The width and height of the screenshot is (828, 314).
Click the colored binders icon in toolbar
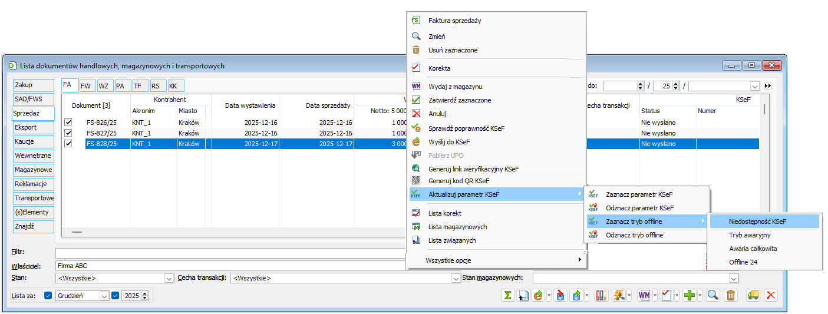click(602, 296)
